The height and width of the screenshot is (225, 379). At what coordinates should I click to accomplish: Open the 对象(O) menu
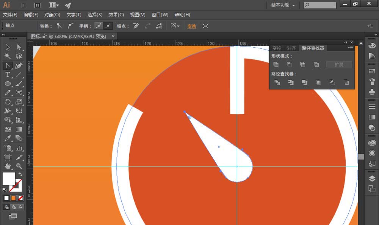coord(52,15)
